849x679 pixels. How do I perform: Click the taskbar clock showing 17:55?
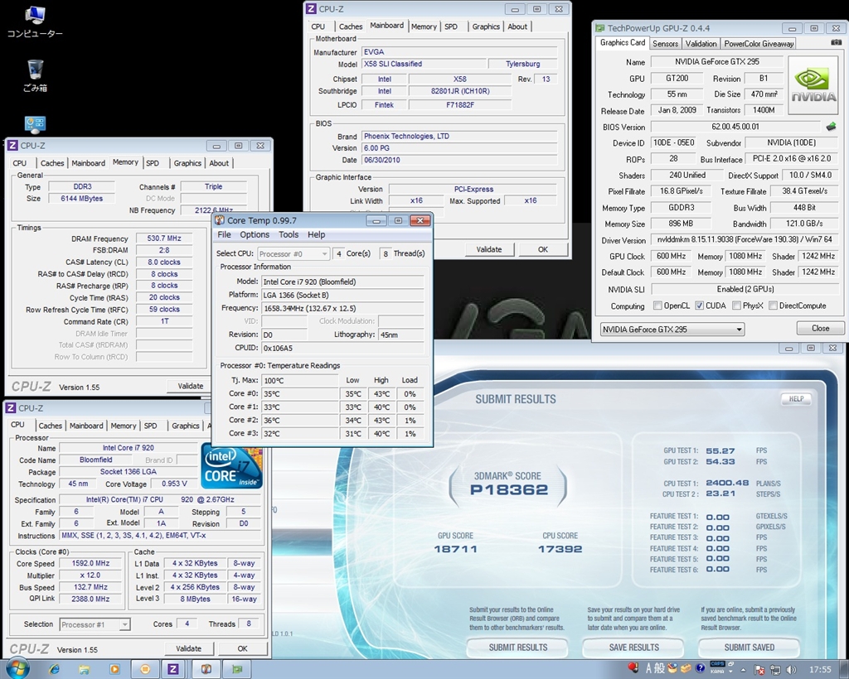819,668
